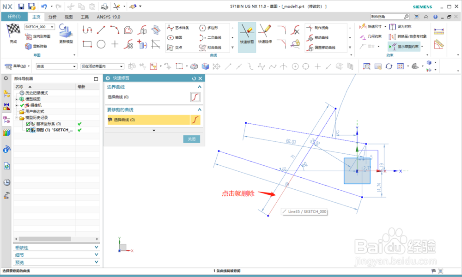Select the Rectangle tool
This screenshot has width=462, height=277.
point(87,44)
